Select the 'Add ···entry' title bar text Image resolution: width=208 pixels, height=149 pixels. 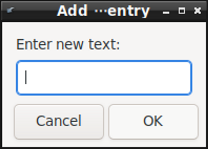coord(103,11)
